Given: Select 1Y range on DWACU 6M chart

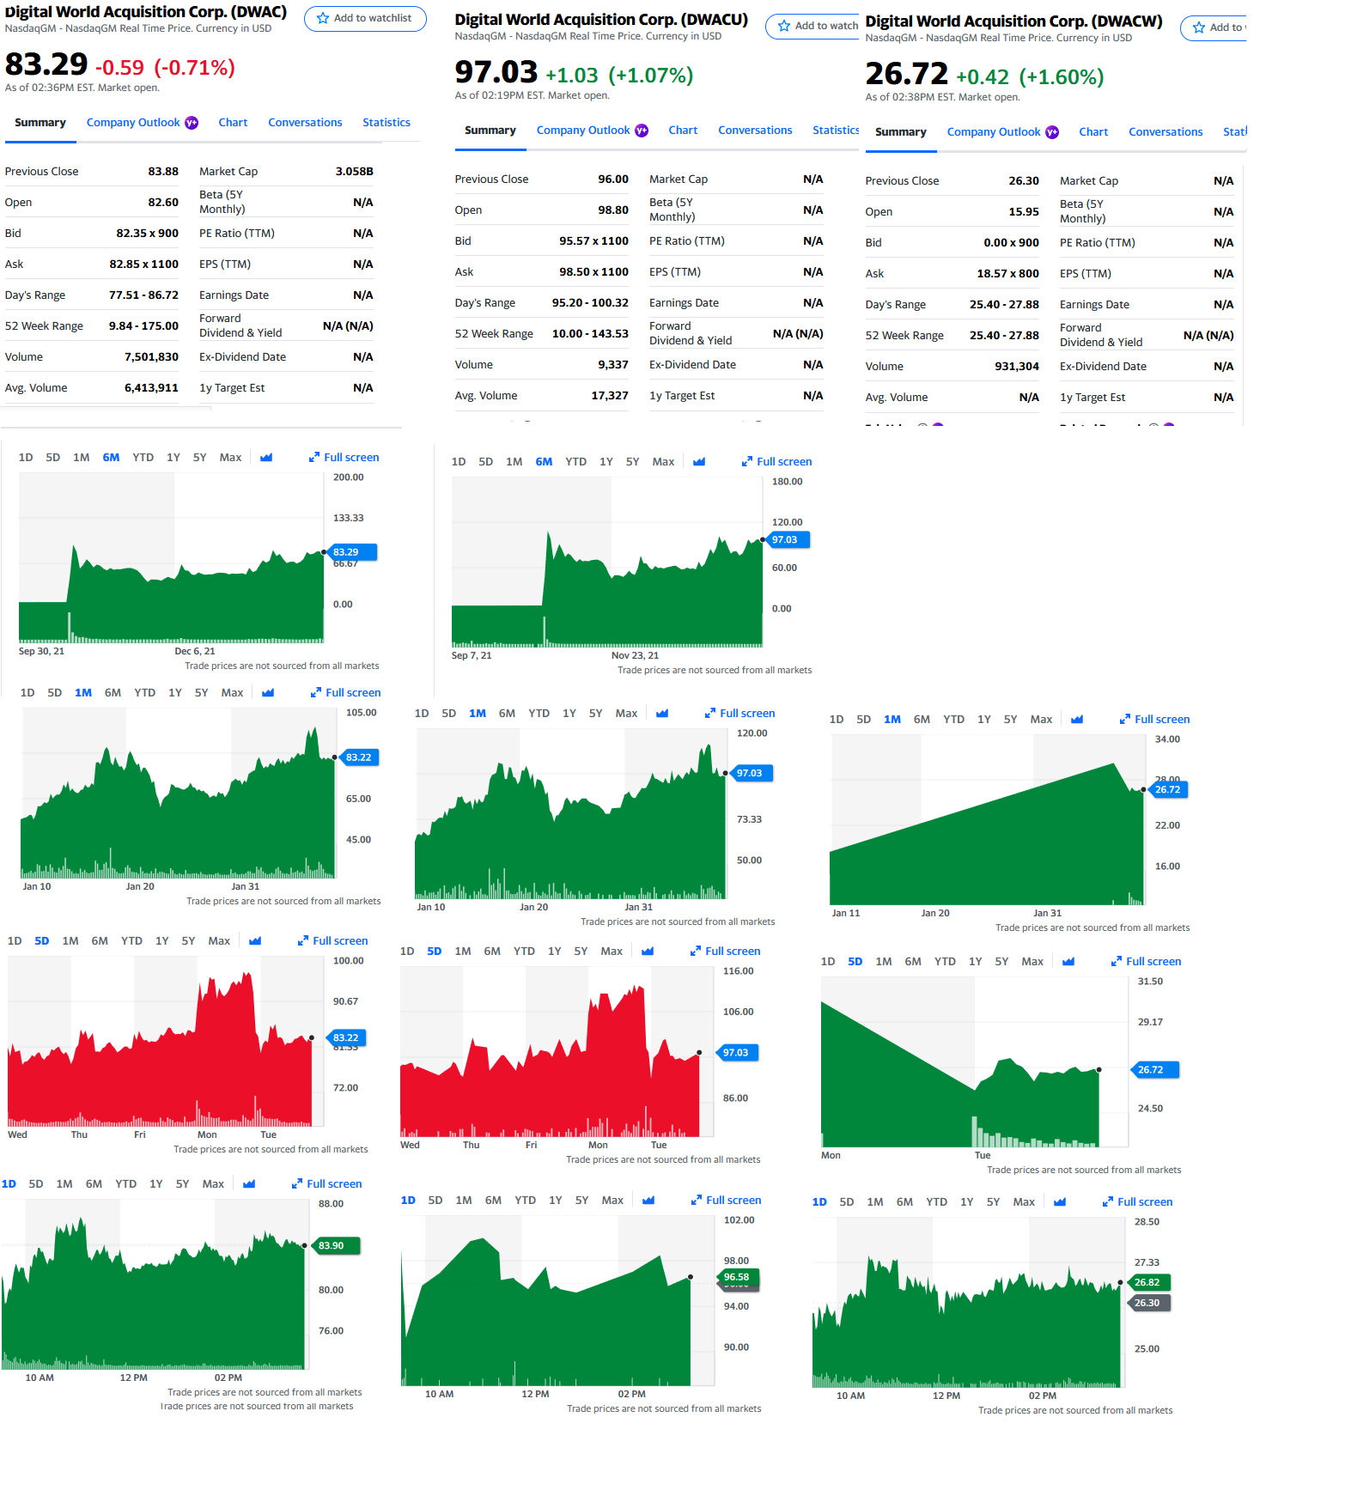Looking at the screenshot, I should (606, 462).
